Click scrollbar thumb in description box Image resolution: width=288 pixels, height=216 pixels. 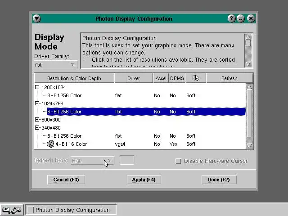[x=248, y=43]
